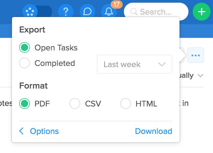Go back to Options
This screenshot has height=153, width=213.
[44, 131]
